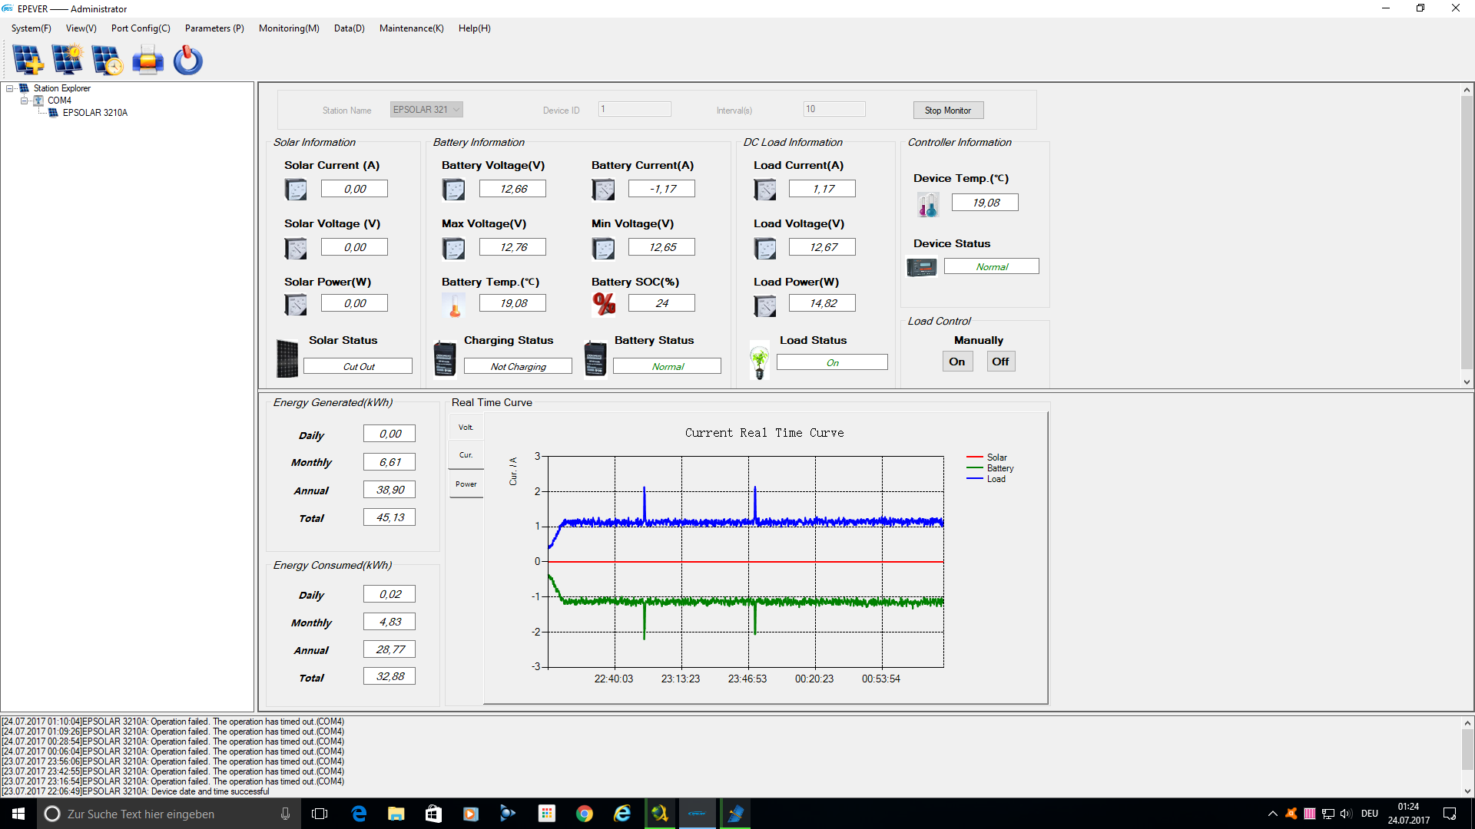Select the EPSOLAR 3210A tree item
The height and width of the screenshot is (829, 1475).
point(94,113)
